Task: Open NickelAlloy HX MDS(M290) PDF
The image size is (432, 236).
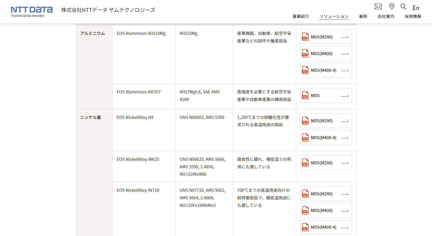Action: [326, 121]
